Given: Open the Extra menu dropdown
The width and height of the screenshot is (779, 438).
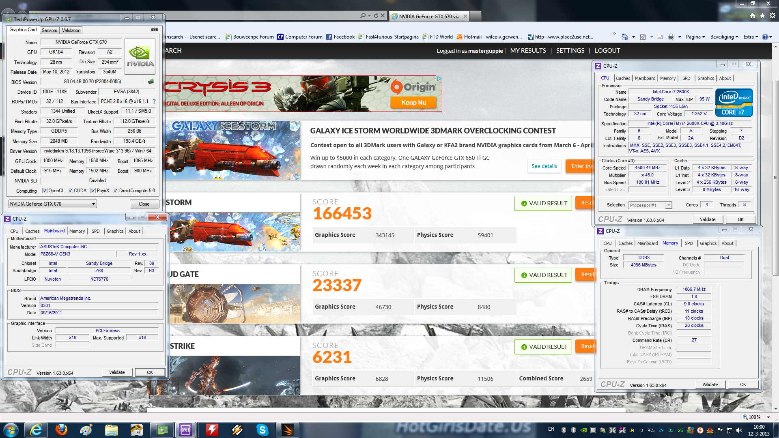Looking at the screenshot, I should [x=751, y=37].
